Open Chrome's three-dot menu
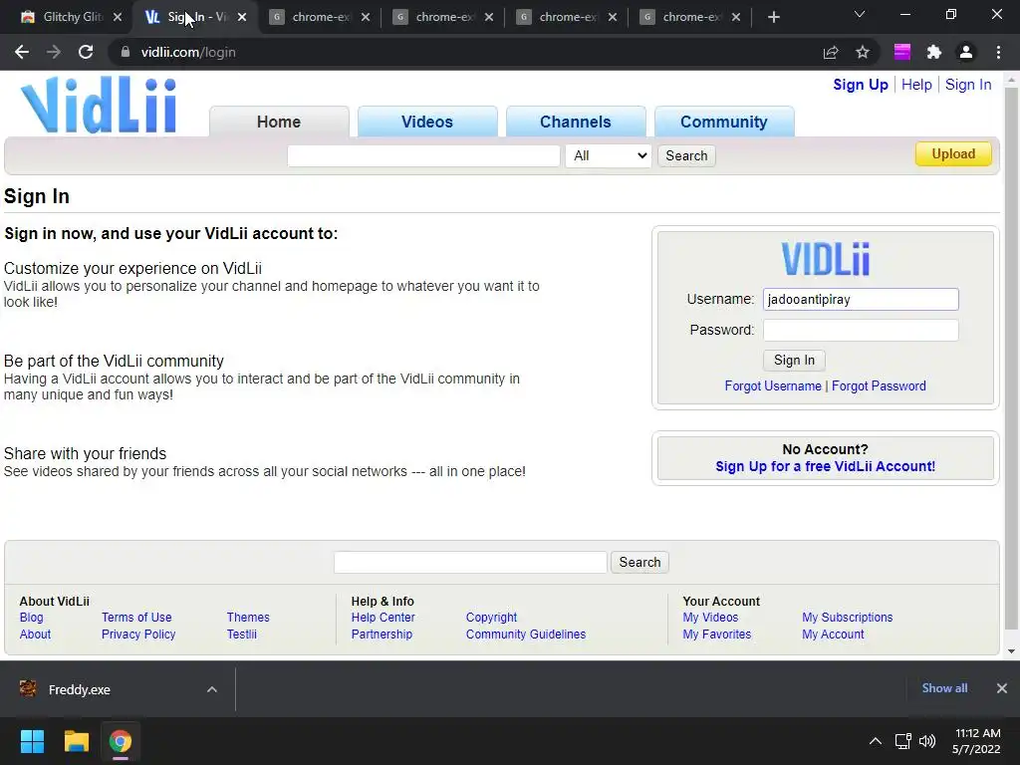The height and width of the screenshot is (765, 1020). pyautogui.click(x=998, y=52)
